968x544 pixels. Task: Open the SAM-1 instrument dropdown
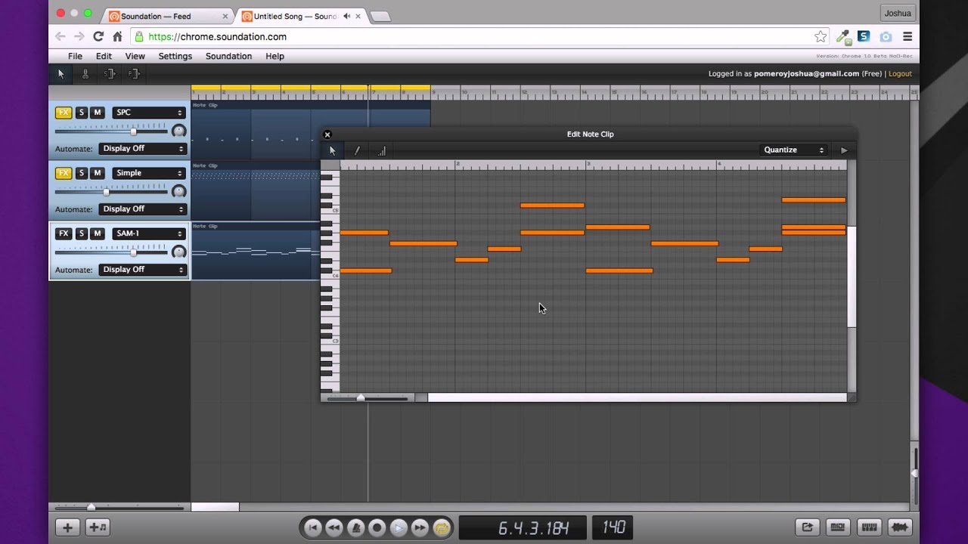tap(148, 233)
